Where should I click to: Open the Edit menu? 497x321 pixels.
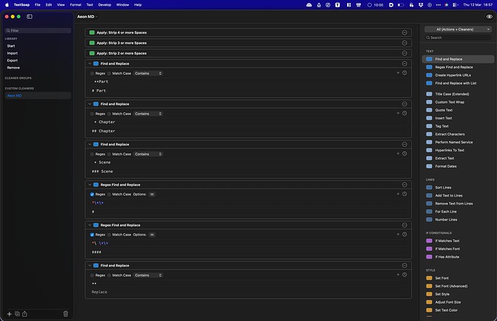[x=48, y=5]
